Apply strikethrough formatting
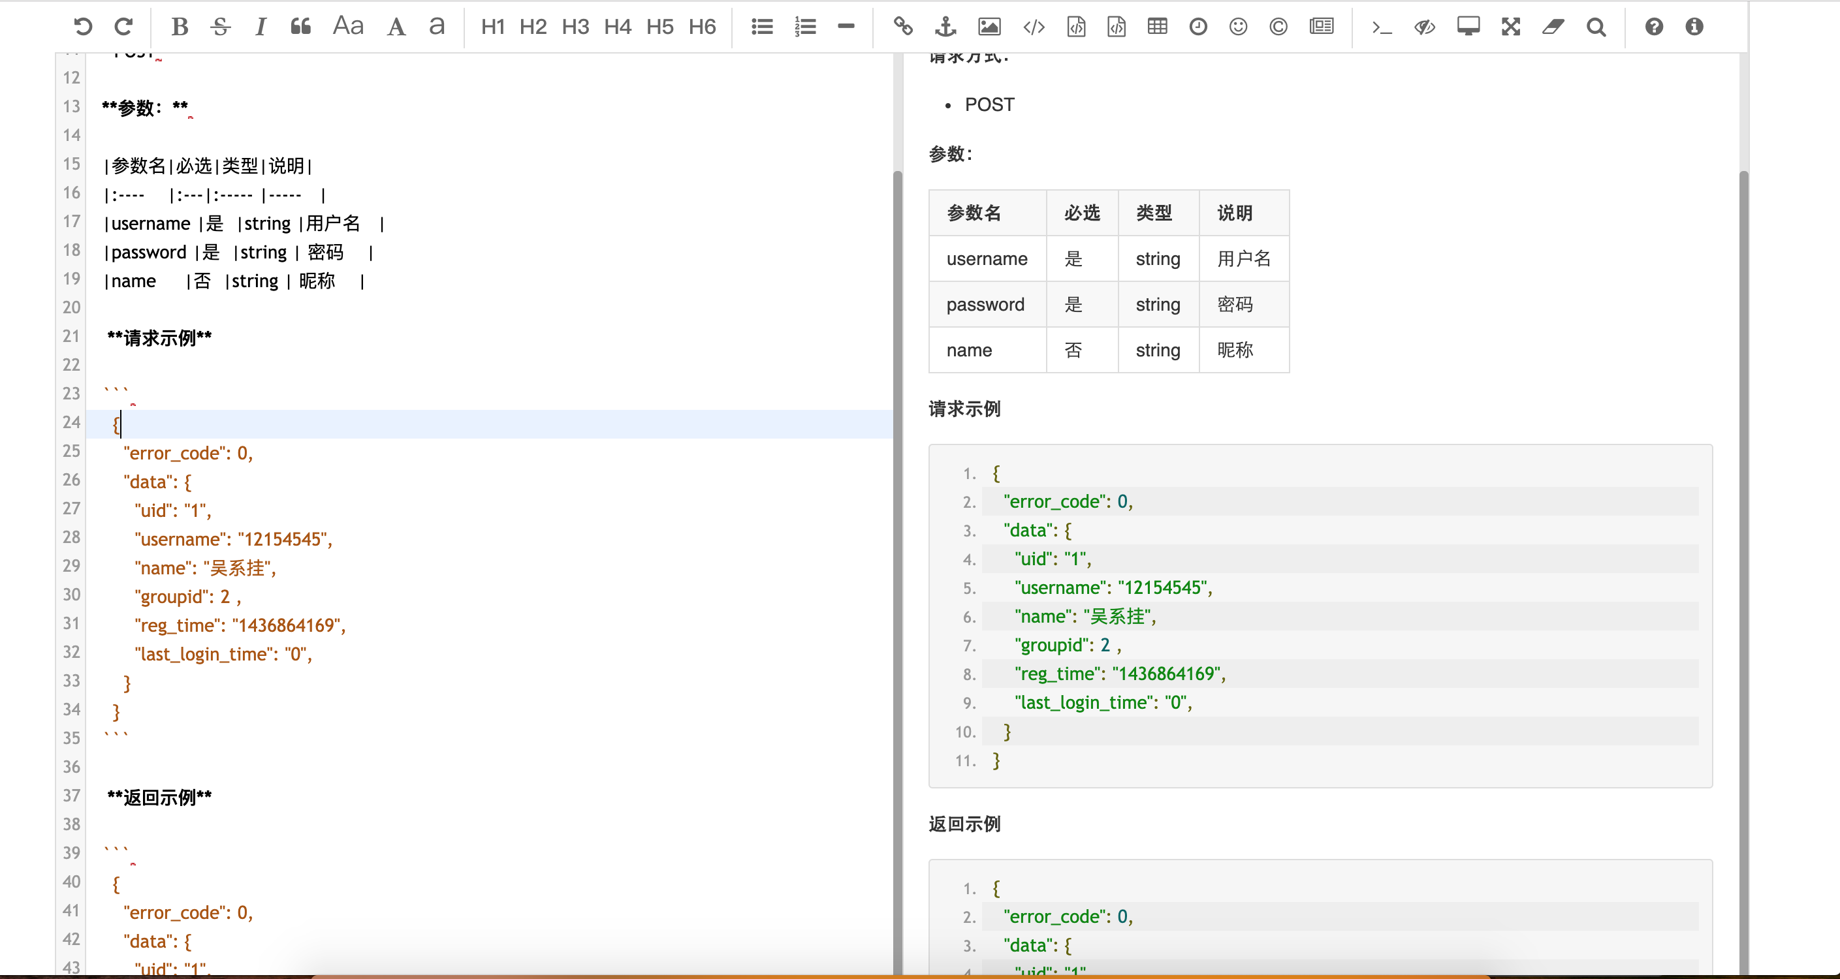 coord(220,27)
